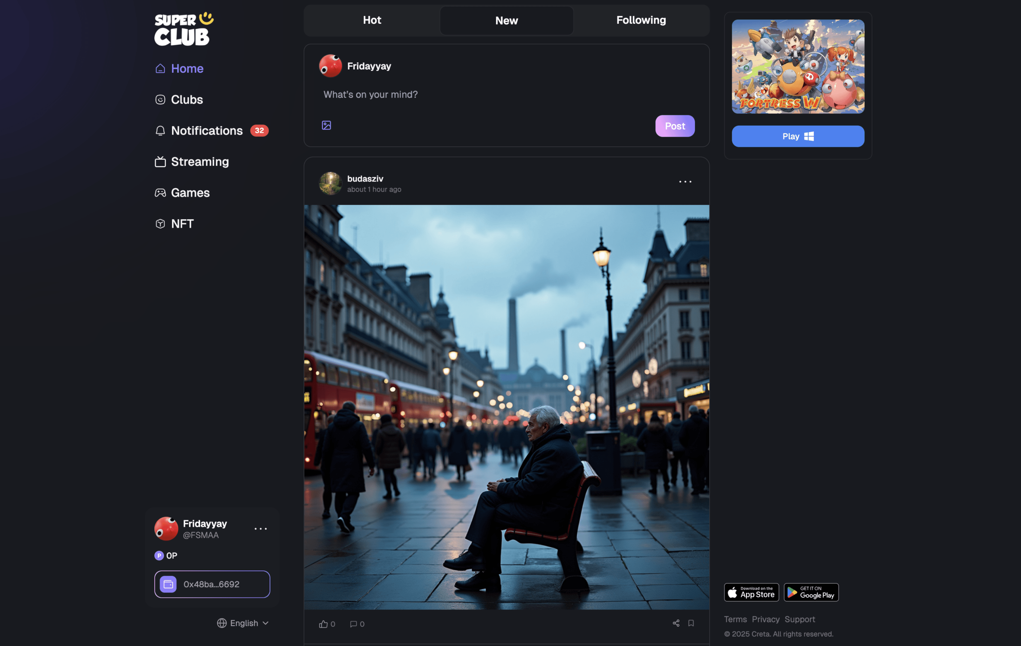
Task: Navigate to Clubs in the sidebar
Action: pos(186,100)
